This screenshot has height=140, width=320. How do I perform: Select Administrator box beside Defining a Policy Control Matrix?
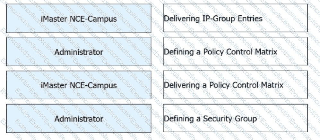(79, 52)
